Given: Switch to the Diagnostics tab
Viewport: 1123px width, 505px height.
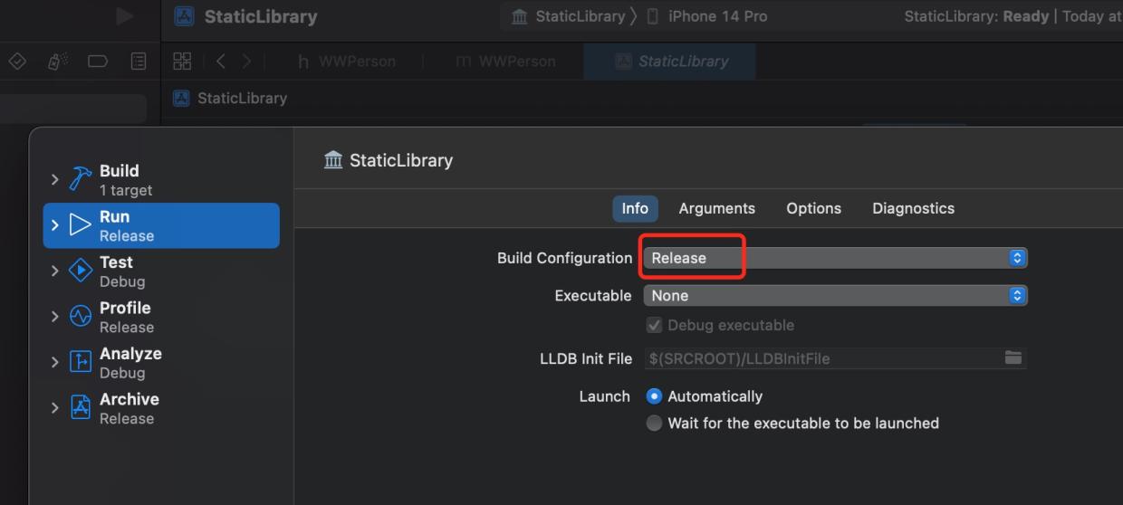Looking at the screenshot, I should (x=913, y=208).
